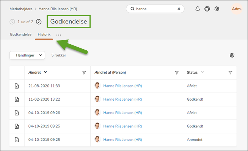Open document icon for 21-08-2020 11:33 row
Image resolution: width=248 pixels, height=151 pixels.
click(x=17, y=86)
